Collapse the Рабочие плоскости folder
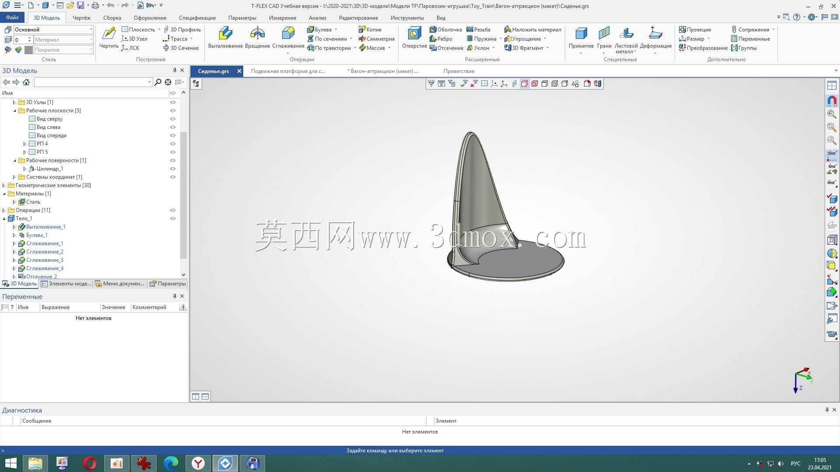 14,111
